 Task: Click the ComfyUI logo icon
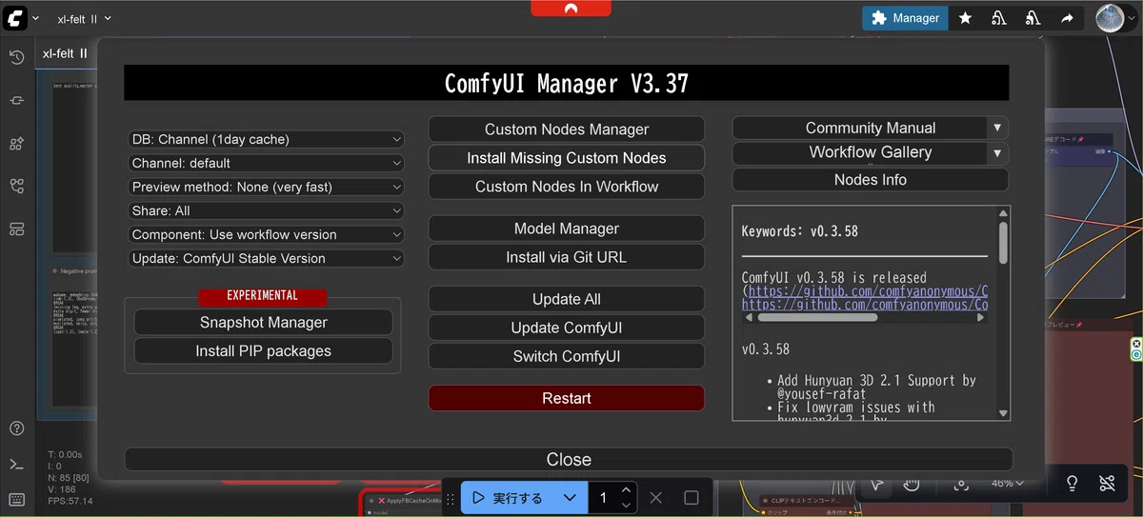[16, 18]
